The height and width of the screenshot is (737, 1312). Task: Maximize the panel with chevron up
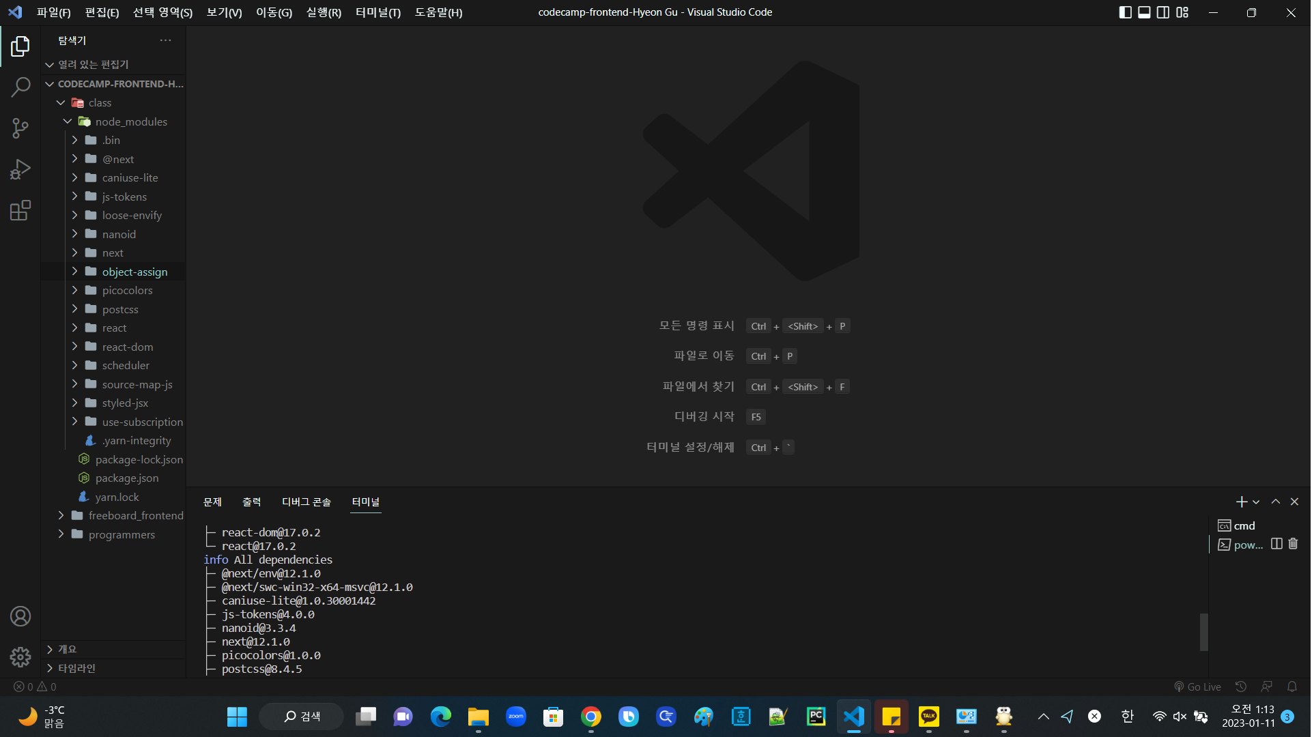tap(1275, 502)
